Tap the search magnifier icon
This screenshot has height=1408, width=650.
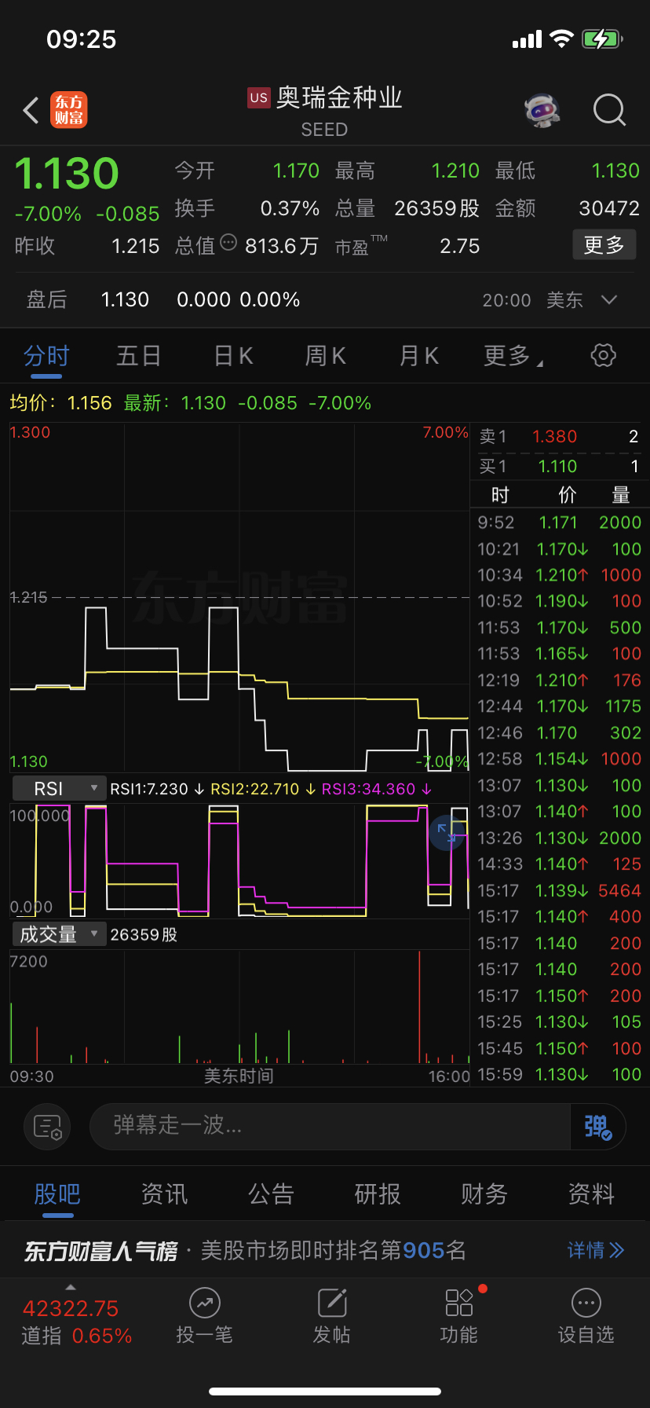pyautogui.click(x=609, y=110)
